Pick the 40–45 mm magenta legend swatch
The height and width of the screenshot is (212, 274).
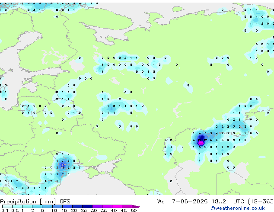(x=117, y=206)
